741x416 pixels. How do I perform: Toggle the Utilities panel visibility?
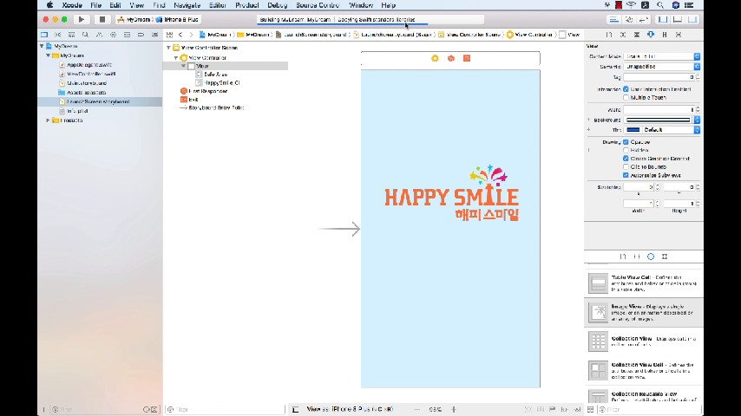pos(692,19)
